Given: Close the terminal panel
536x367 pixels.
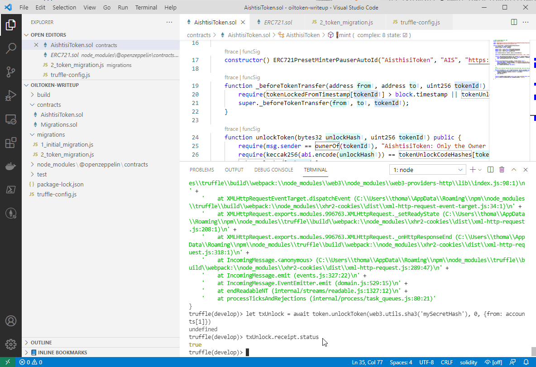Looking at the screenshot, I should [526, 170].
